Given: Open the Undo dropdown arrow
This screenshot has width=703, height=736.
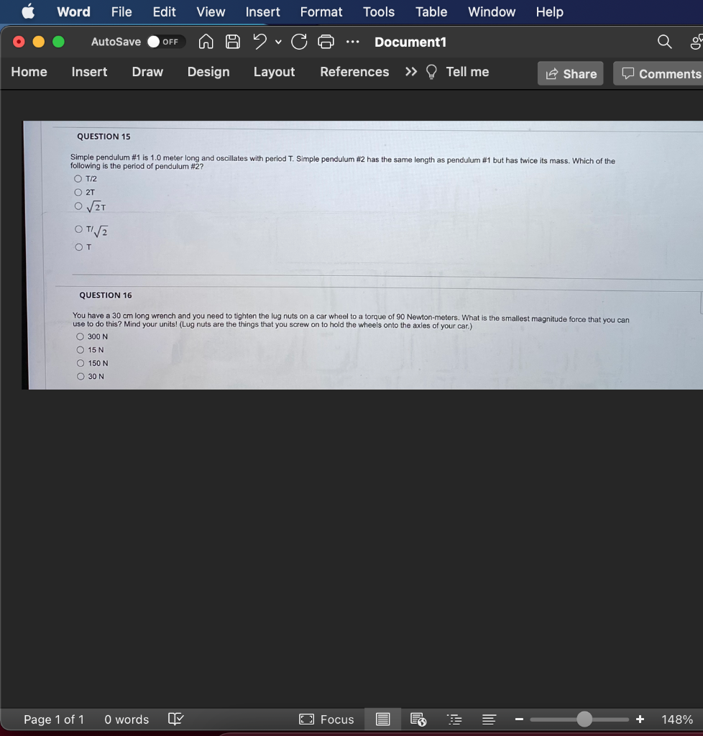Looking at the screenshot, I should pos(278,43).
